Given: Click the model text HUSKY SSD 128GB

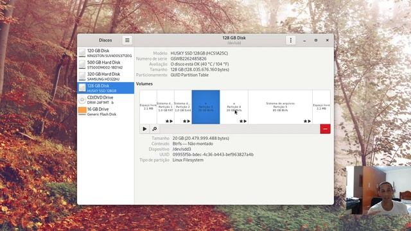Looking at the screenshot, I should click(199, 53).
